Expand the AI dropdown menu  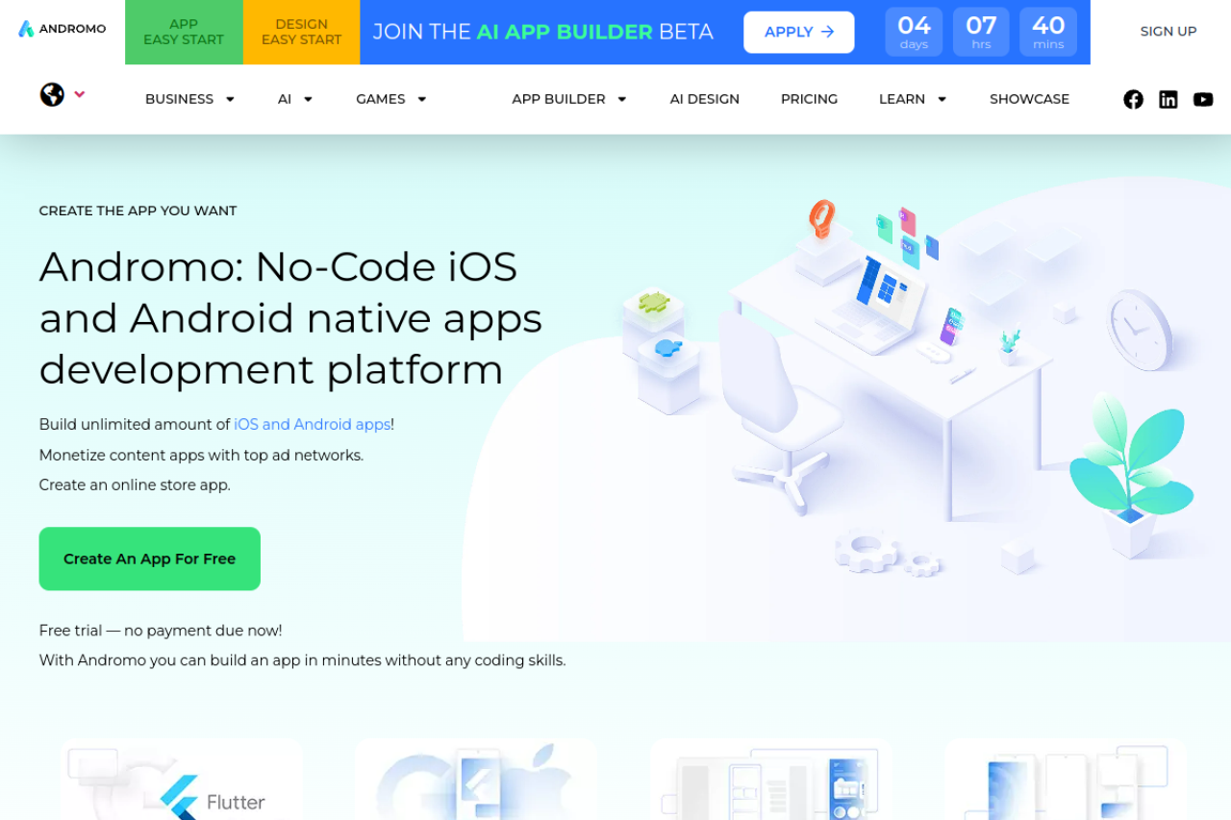click(295, 99)
